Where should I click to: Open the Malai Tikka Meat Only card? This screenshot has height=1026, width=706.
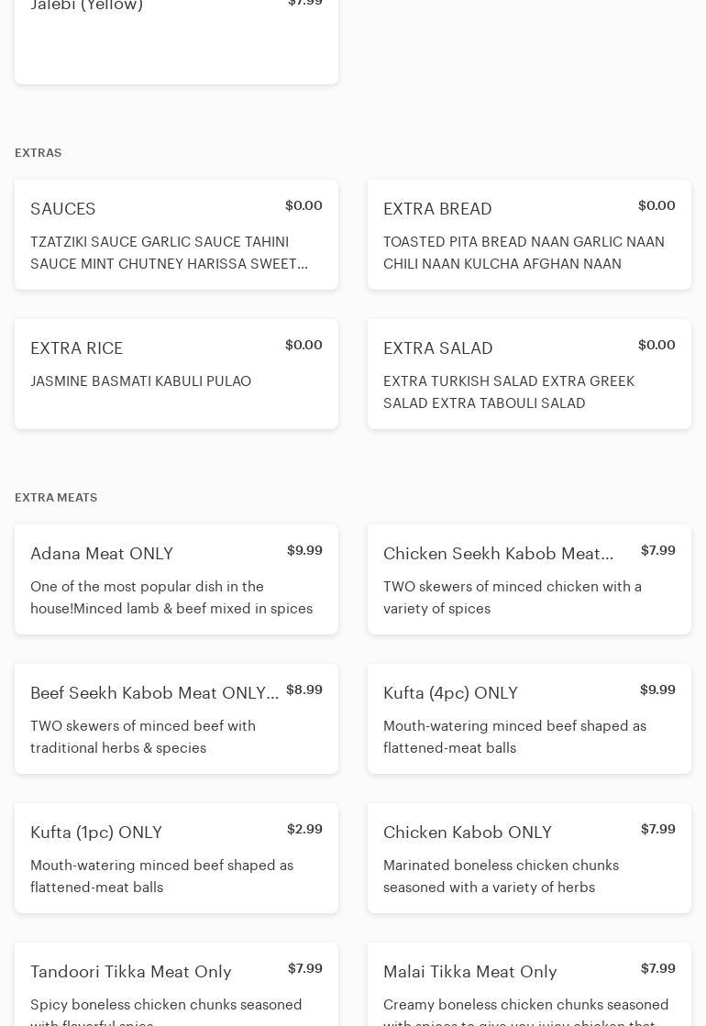point(529,985)
